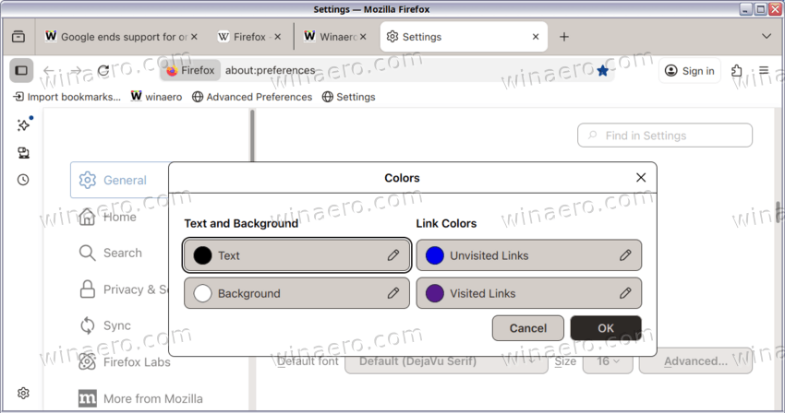Click the pencil icon on Background row
This screenshot has width=785, height=413.
pos(393,293)
